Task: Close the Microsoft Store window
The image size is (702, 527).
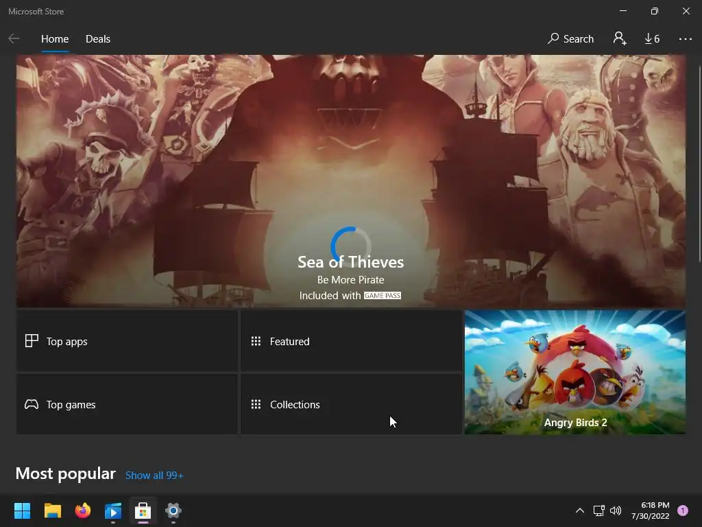Action: coord(686,11)
